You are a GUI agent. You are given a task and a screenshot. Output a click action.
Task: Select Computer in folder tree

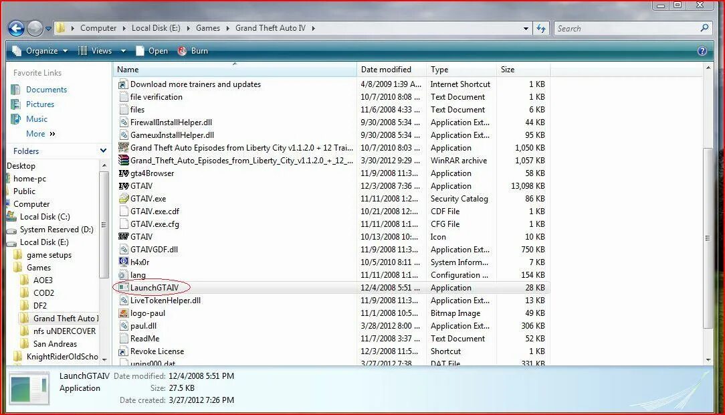pyautogui.click(x=31, y=204)
